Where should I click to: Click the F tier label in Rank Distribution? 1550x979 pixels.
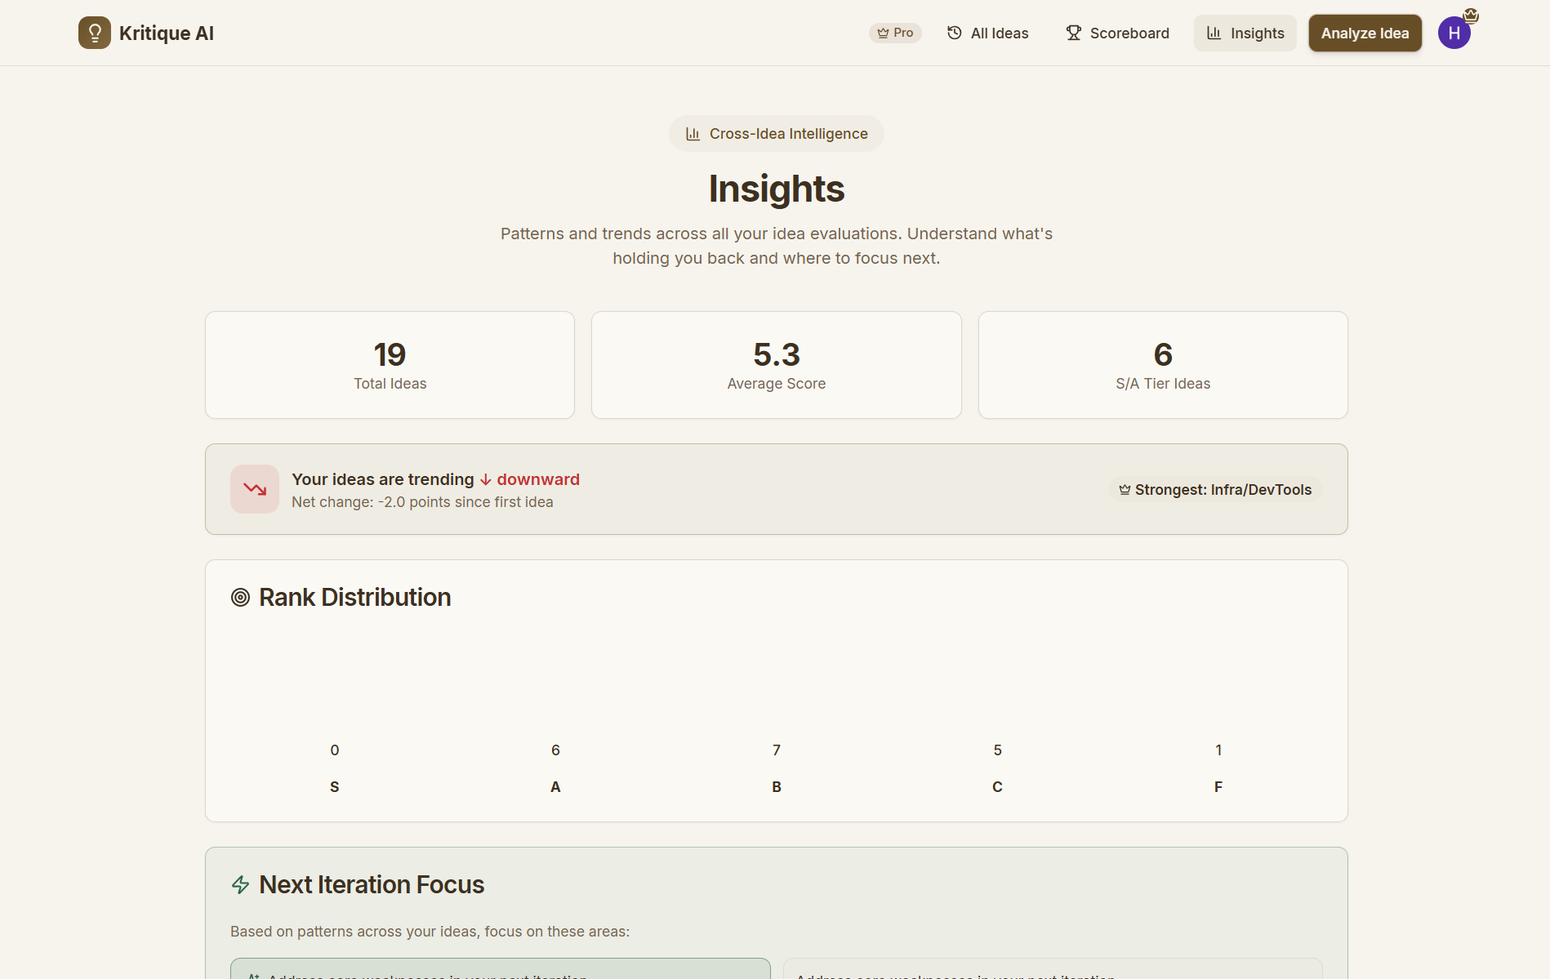click(1218, 786)
